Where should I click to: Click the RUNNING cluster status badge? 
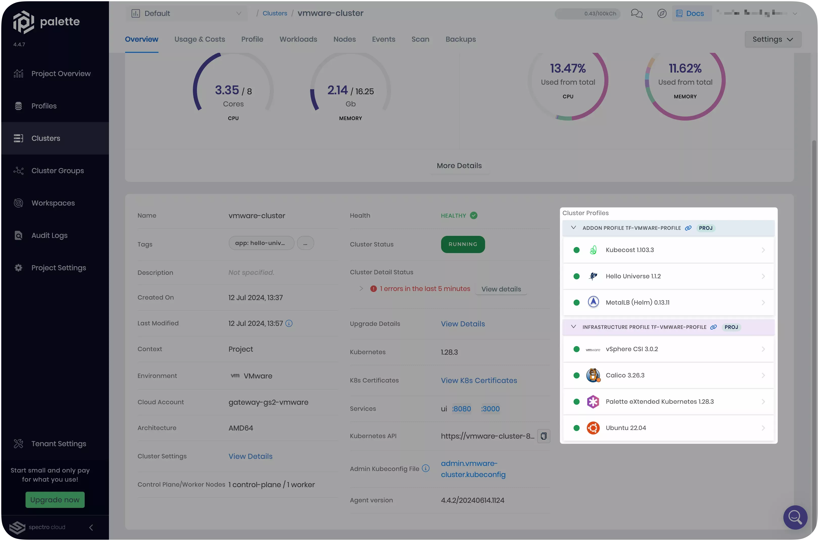click(x=463, y=244)
